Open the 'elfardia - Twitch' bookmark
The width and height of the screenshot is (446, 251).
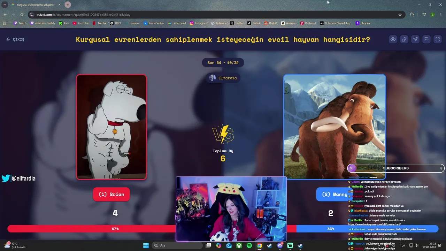pyautogui.click(x=43, y=23)
